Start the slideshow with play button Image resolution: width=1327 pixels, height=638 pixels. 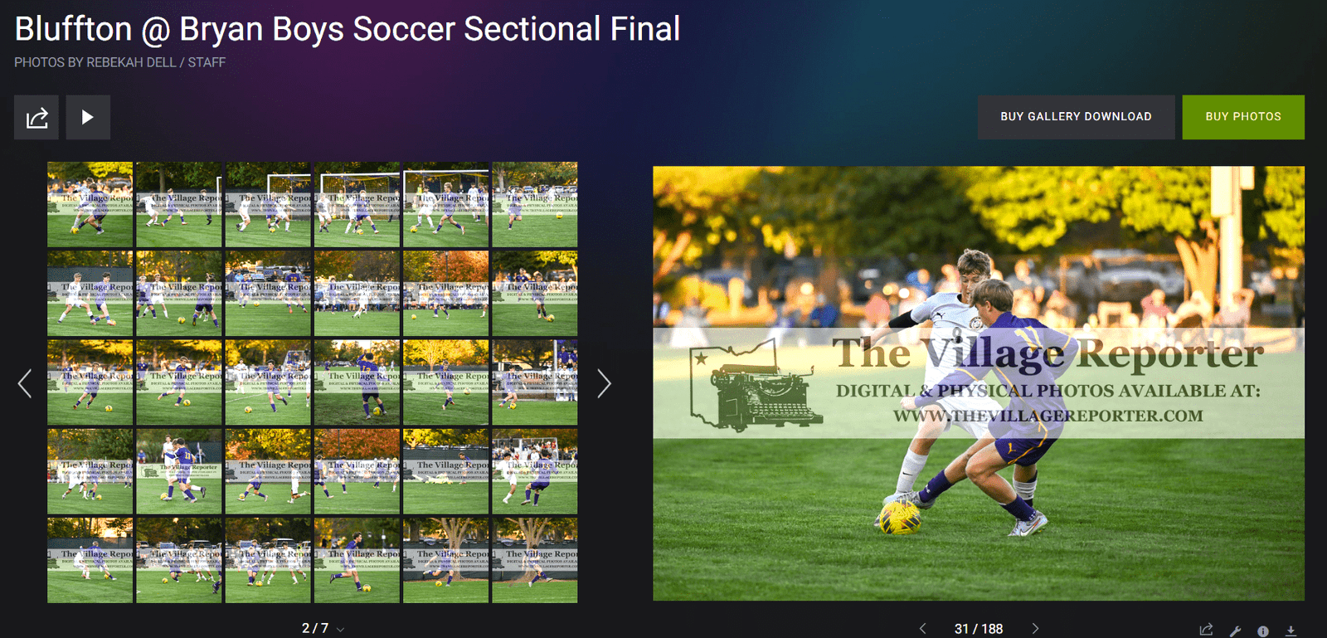click(x=88, y=117)
